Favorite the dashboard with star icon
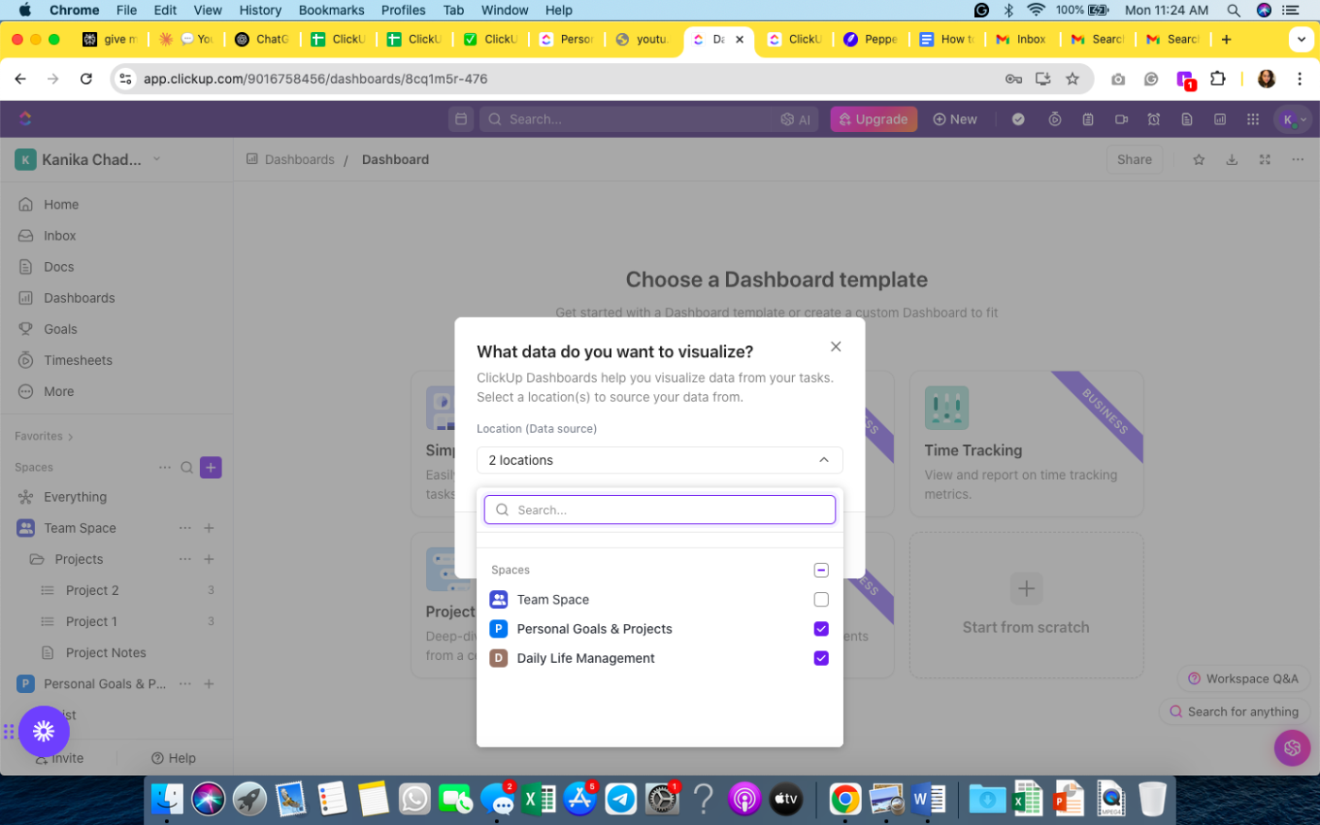The height and width of the screenshot is (825, 1320). (x=1198, y=159)
